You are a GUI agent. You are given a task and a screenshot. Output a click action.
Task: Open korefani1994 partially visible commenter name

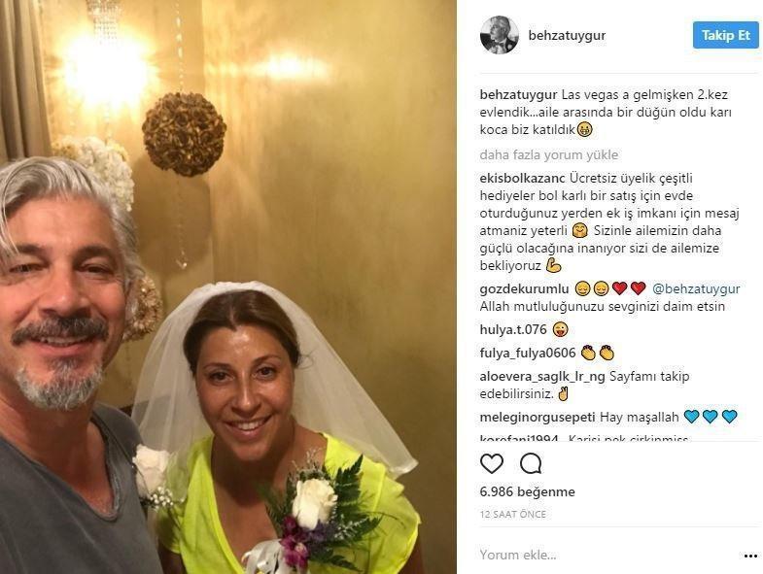pos(519,438)
